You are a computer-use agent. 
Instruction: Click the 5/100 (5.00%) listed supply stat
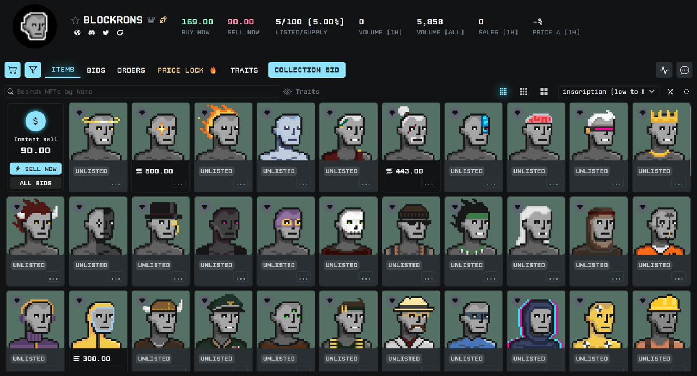(x=310, y=22)
